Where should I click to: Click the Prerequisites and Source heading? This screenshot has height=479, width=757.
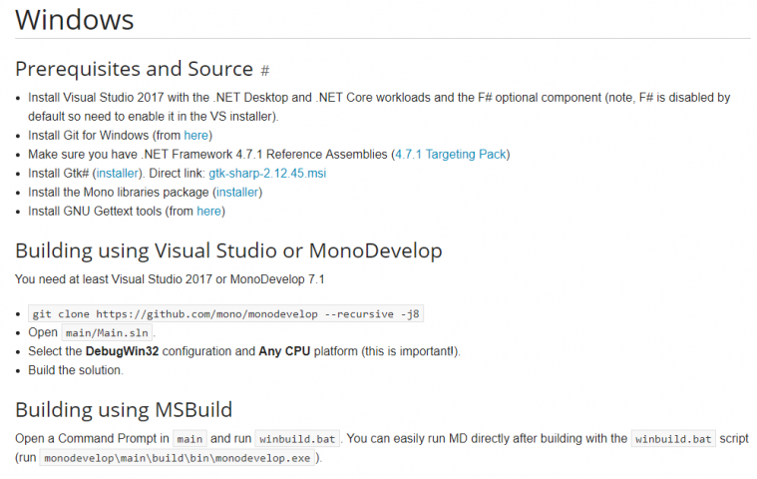click(135, 69)
